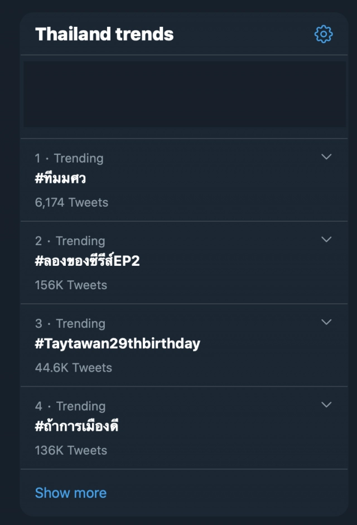Select the "3 · Trending" label
The height and width of the screenshot is (525, 357).
click(70, 323)
